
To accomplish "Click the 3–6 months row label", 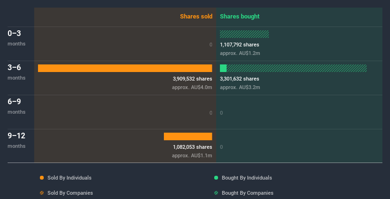I will tap(17, 72).
